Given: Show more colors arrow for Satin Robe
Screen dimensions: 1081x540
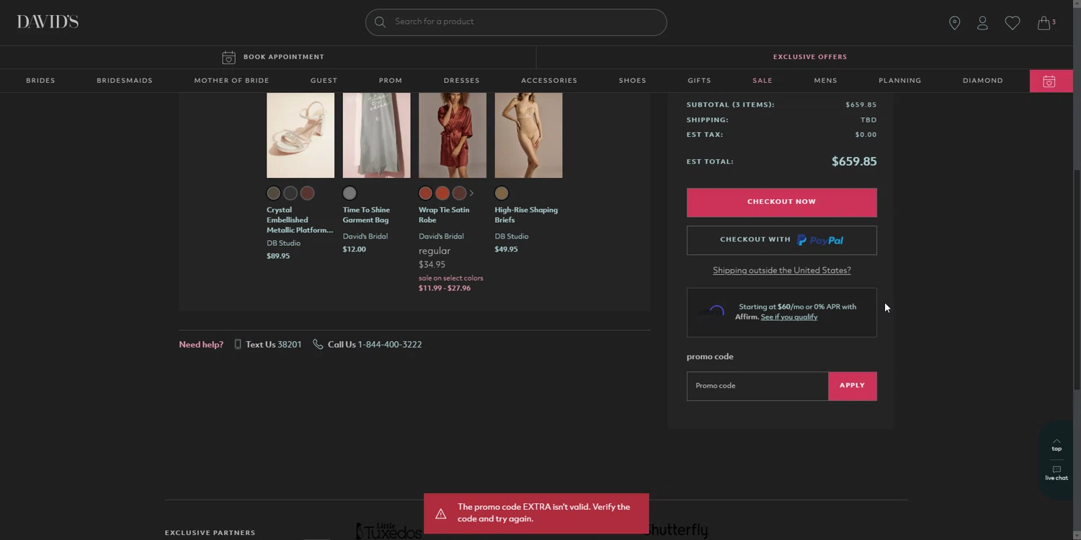Looking at the screenshot, I should pos(471,193).
